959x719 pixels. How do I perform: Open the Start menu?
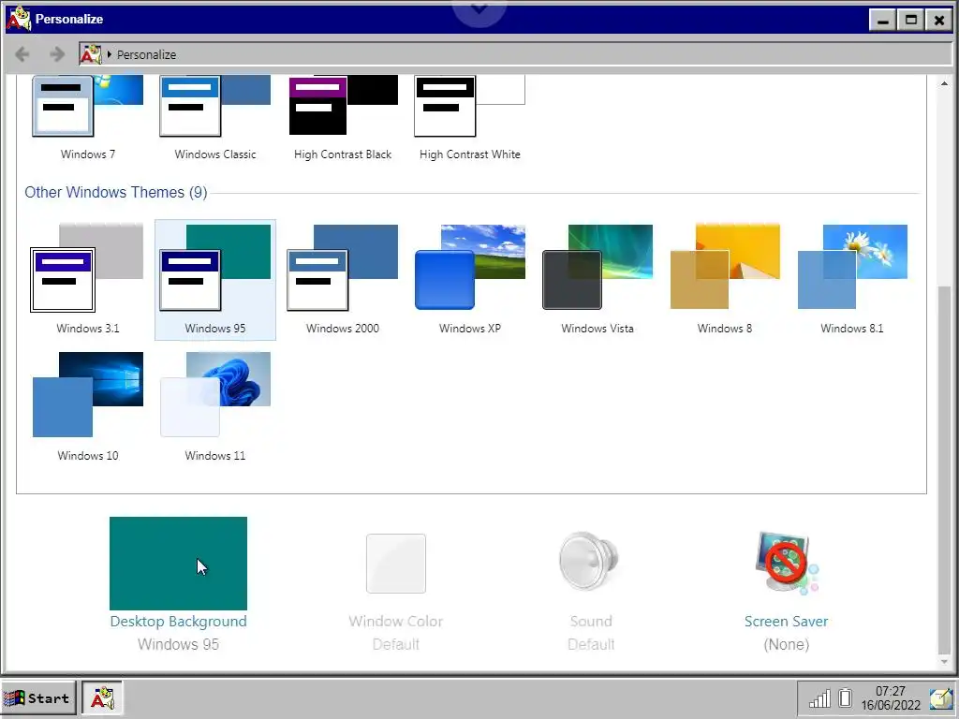pyautogui.click(x=37, y=697)
